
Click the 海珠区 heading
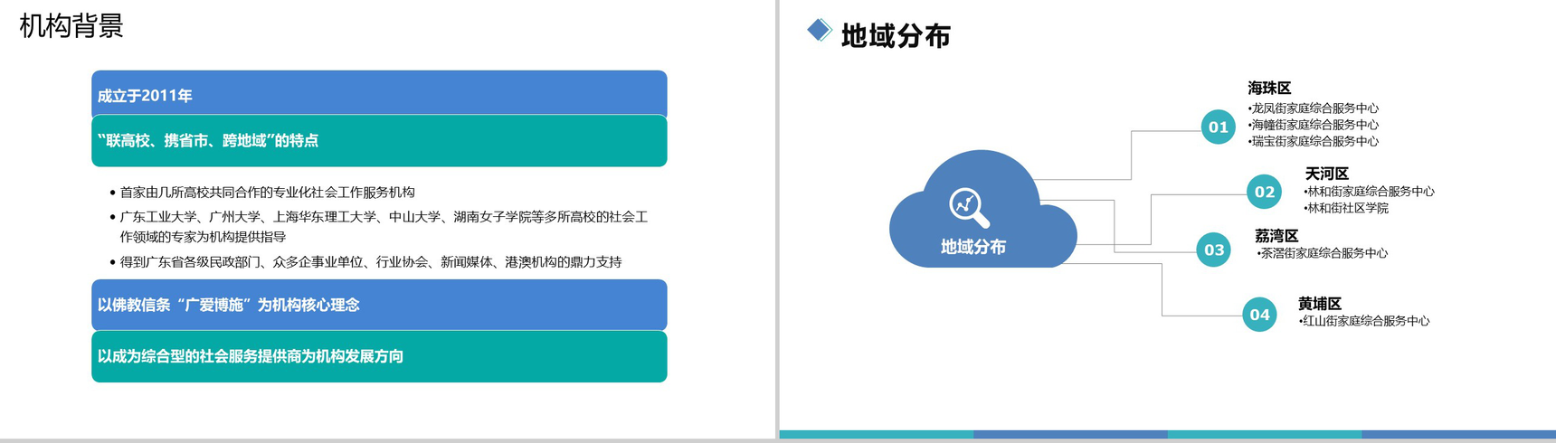pos(1268,88)
